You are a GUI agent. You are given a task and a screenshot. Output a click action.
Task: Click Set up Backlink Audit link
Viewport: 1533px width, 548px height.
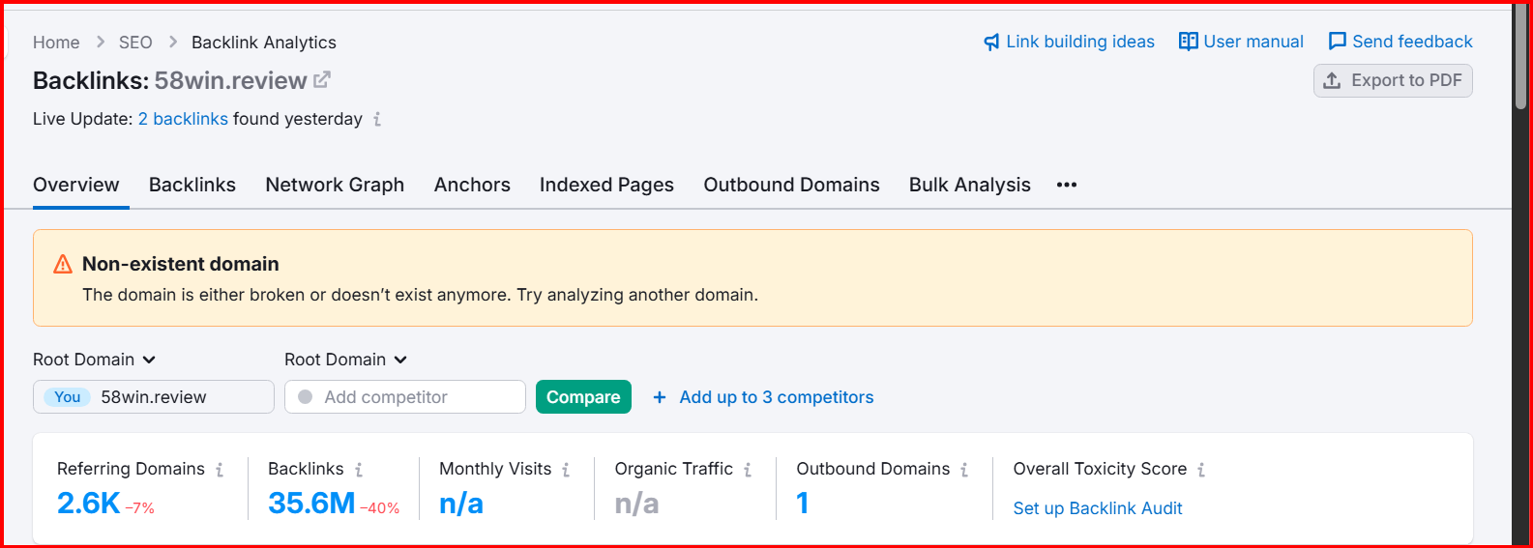[1098, 508]
